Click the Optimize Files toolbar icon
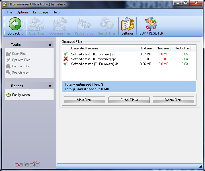The image size is (205, 171). tap(60, 24)
